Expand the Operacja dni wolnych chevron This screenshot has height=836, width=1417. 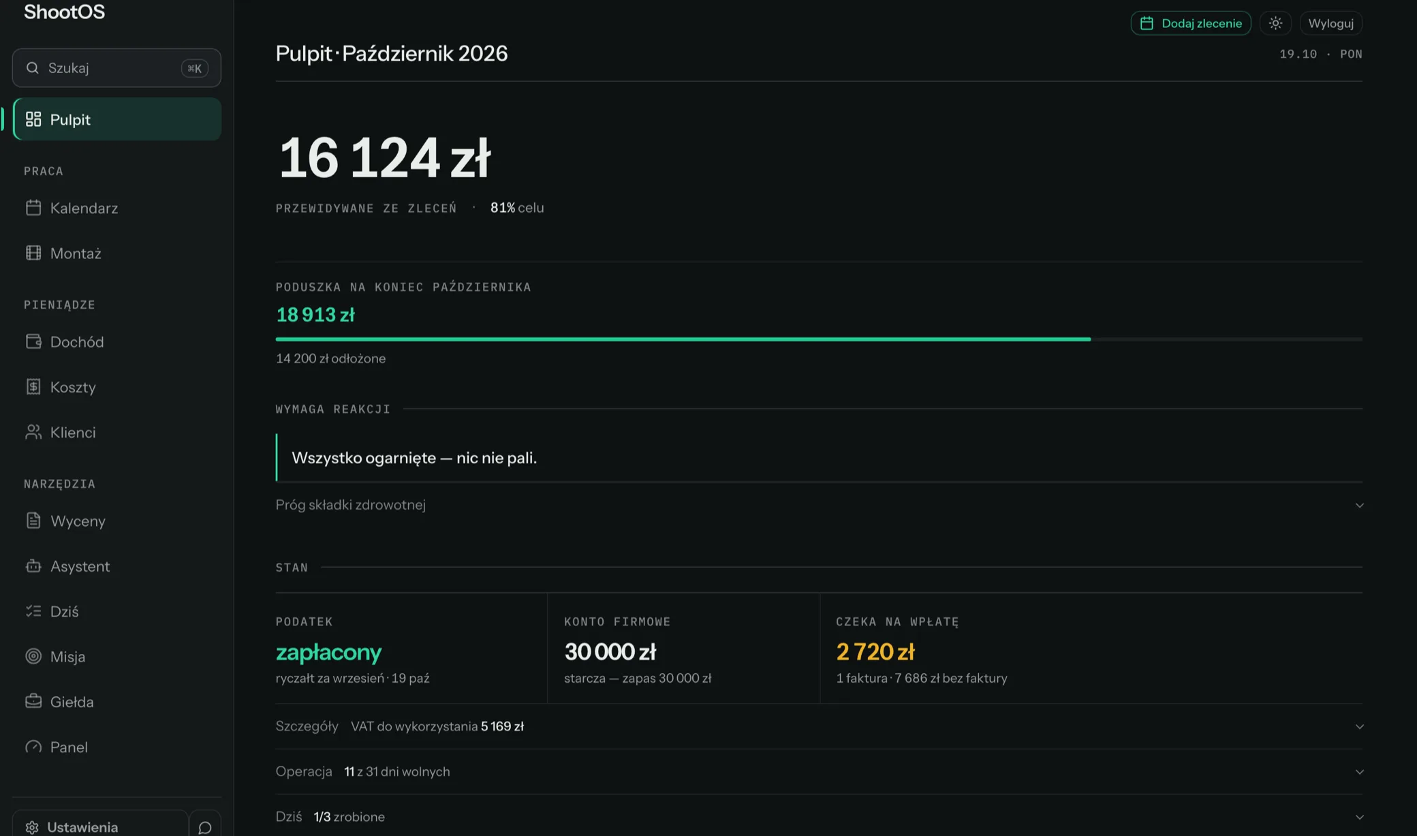click(1359, 772)
